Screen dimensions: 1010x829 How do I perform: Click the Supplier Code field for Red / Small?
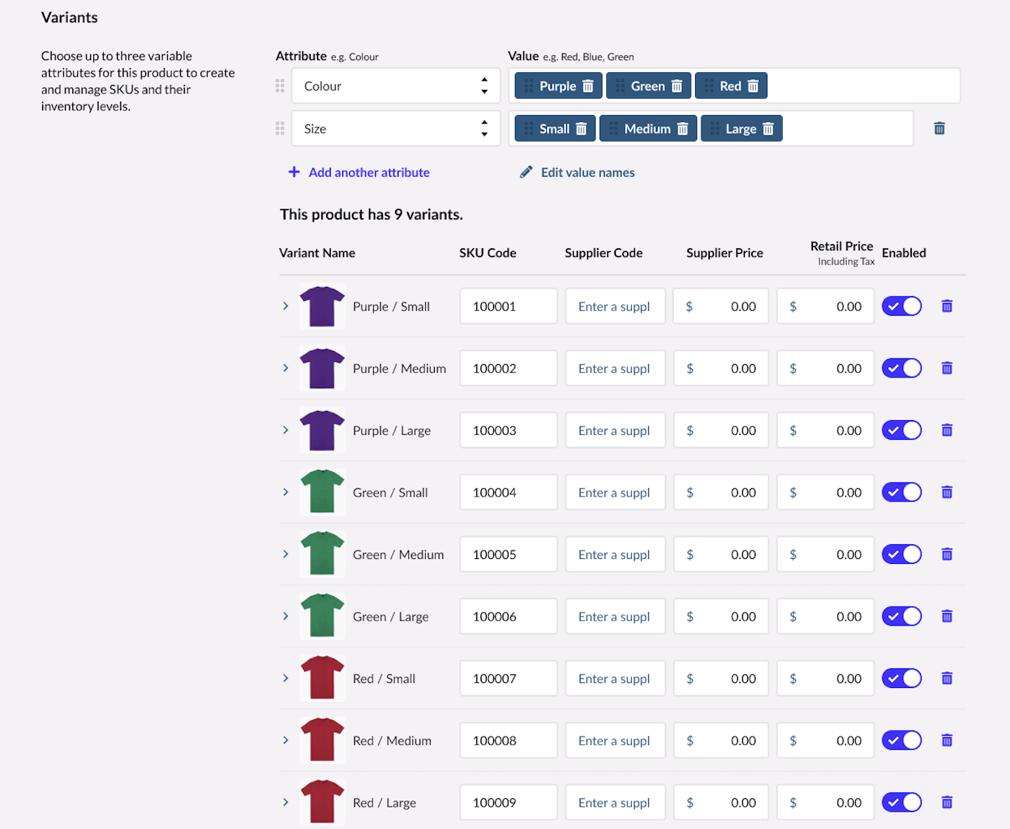614,678
